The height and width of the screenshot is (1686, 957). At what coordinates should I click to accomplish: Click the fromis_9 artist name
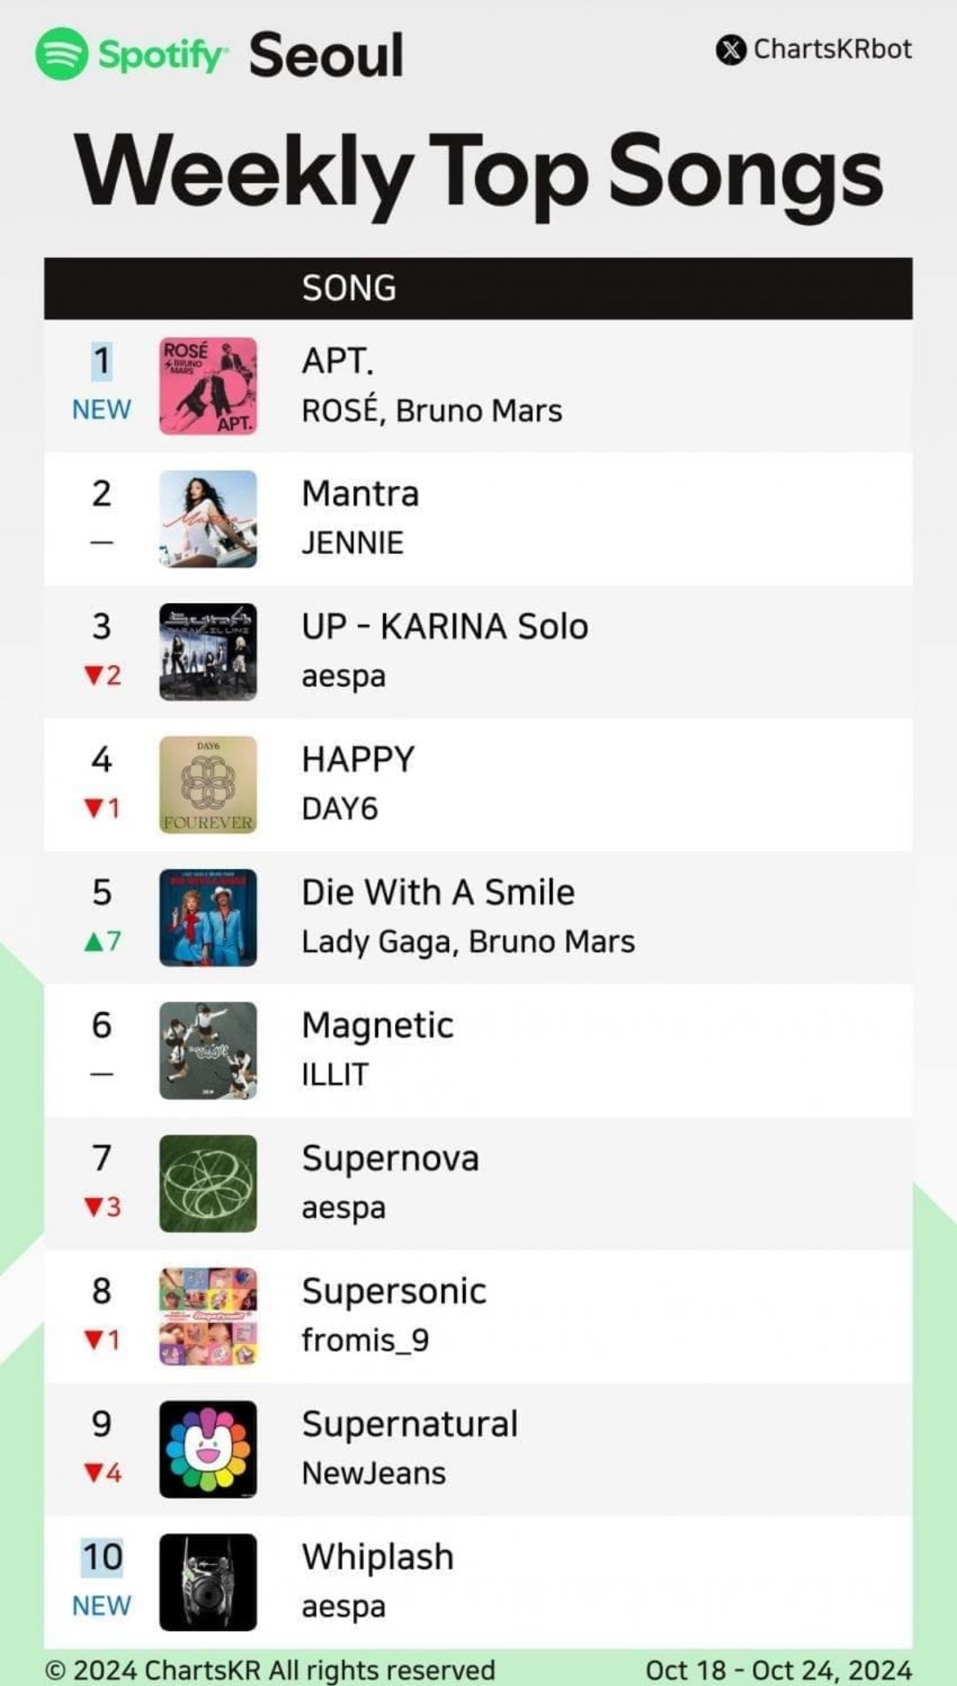(x=365, y=1341)
